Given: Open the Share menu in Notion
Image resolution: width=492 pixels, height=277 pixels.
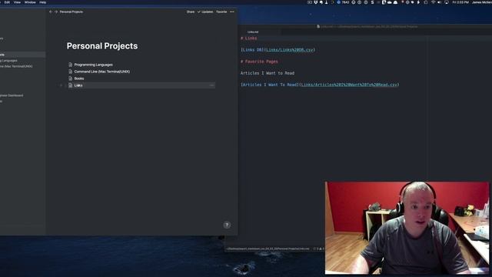Looking at the screenshot, I should (x=191, y=12).
